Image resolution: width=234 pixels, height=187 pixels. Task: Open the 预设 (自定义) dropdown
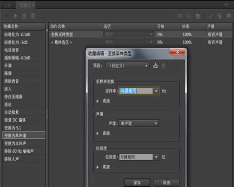[x=127, y=66]
